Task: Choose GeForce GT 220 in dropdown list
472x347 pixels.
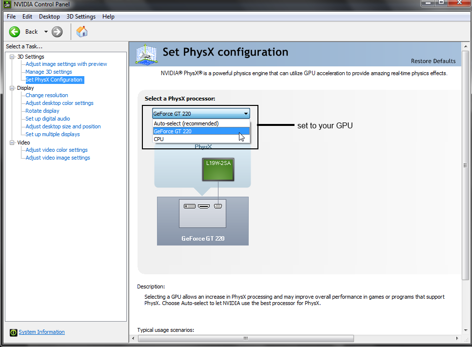Action: 201,131
